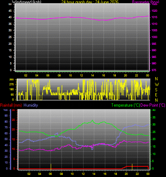The width and height of the screenshot is (166, 177).
Task: Click the yellow marker near 06 on rainfall chart
Action: tap(51, 167)
